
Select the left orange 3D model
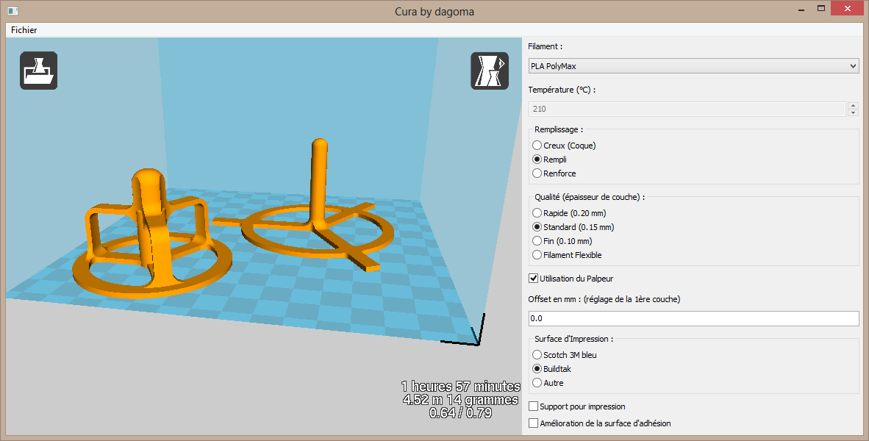pos(151,220)
